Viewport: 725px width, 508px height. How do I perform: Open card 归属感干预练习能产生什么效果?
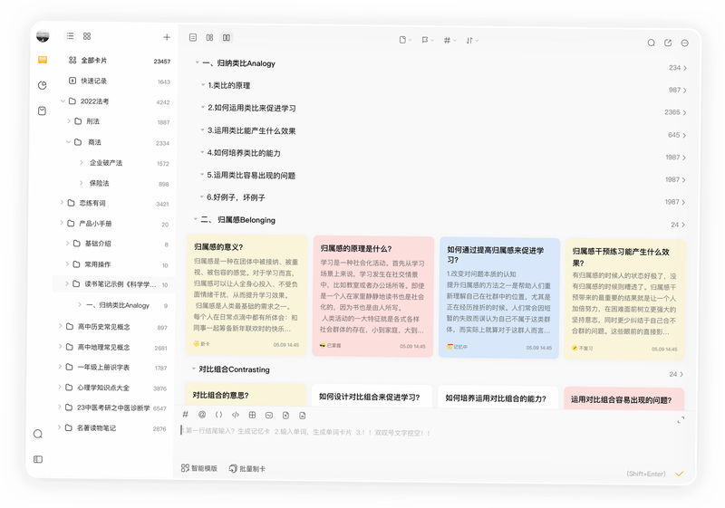[624, 299]
